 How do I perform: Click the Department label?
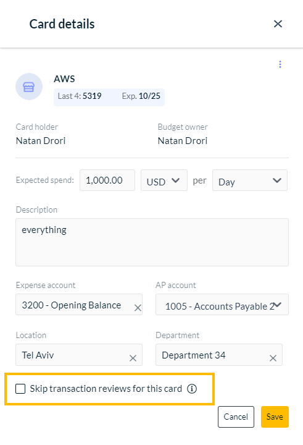(178, 335)
